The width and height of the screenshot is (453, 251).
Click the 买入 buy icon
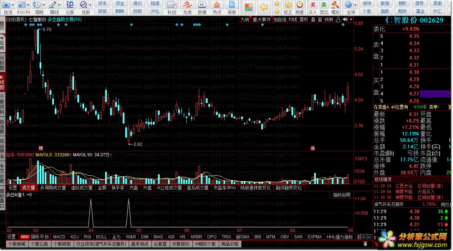click(313, 5)
